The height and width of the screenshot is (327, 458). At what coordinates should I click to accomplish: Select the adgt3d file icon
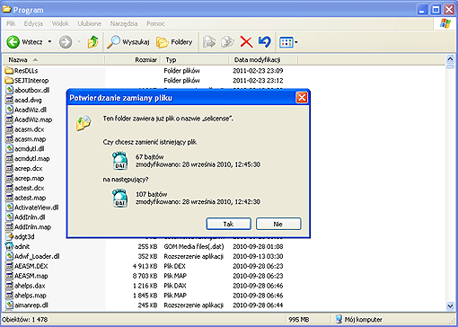point(10,236)
